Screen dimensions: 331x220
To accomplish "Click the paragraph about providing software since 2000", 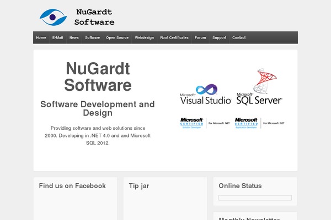I will click(98, 136).
